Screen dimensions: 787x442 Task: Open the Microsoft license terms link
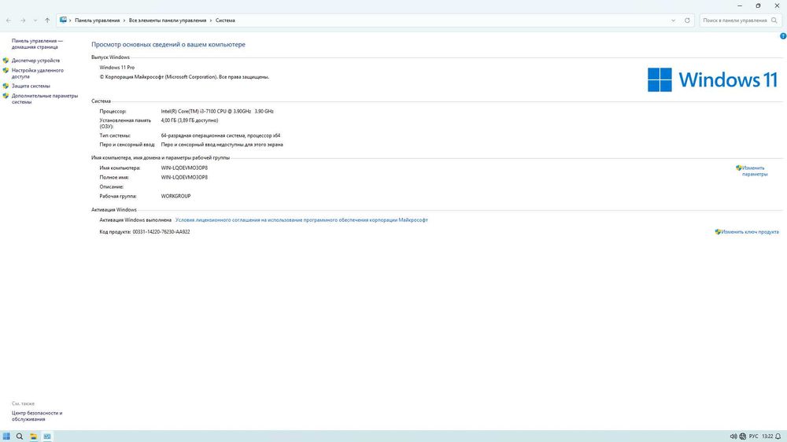pos(301,219)
